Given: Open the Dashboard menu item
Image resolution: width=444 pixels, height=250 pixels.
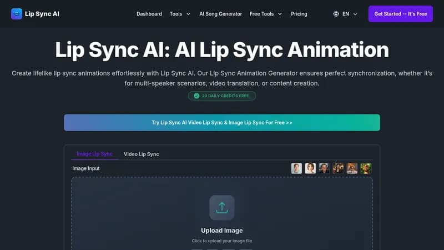Looking at the screenshot, I should tap(149, 14).
